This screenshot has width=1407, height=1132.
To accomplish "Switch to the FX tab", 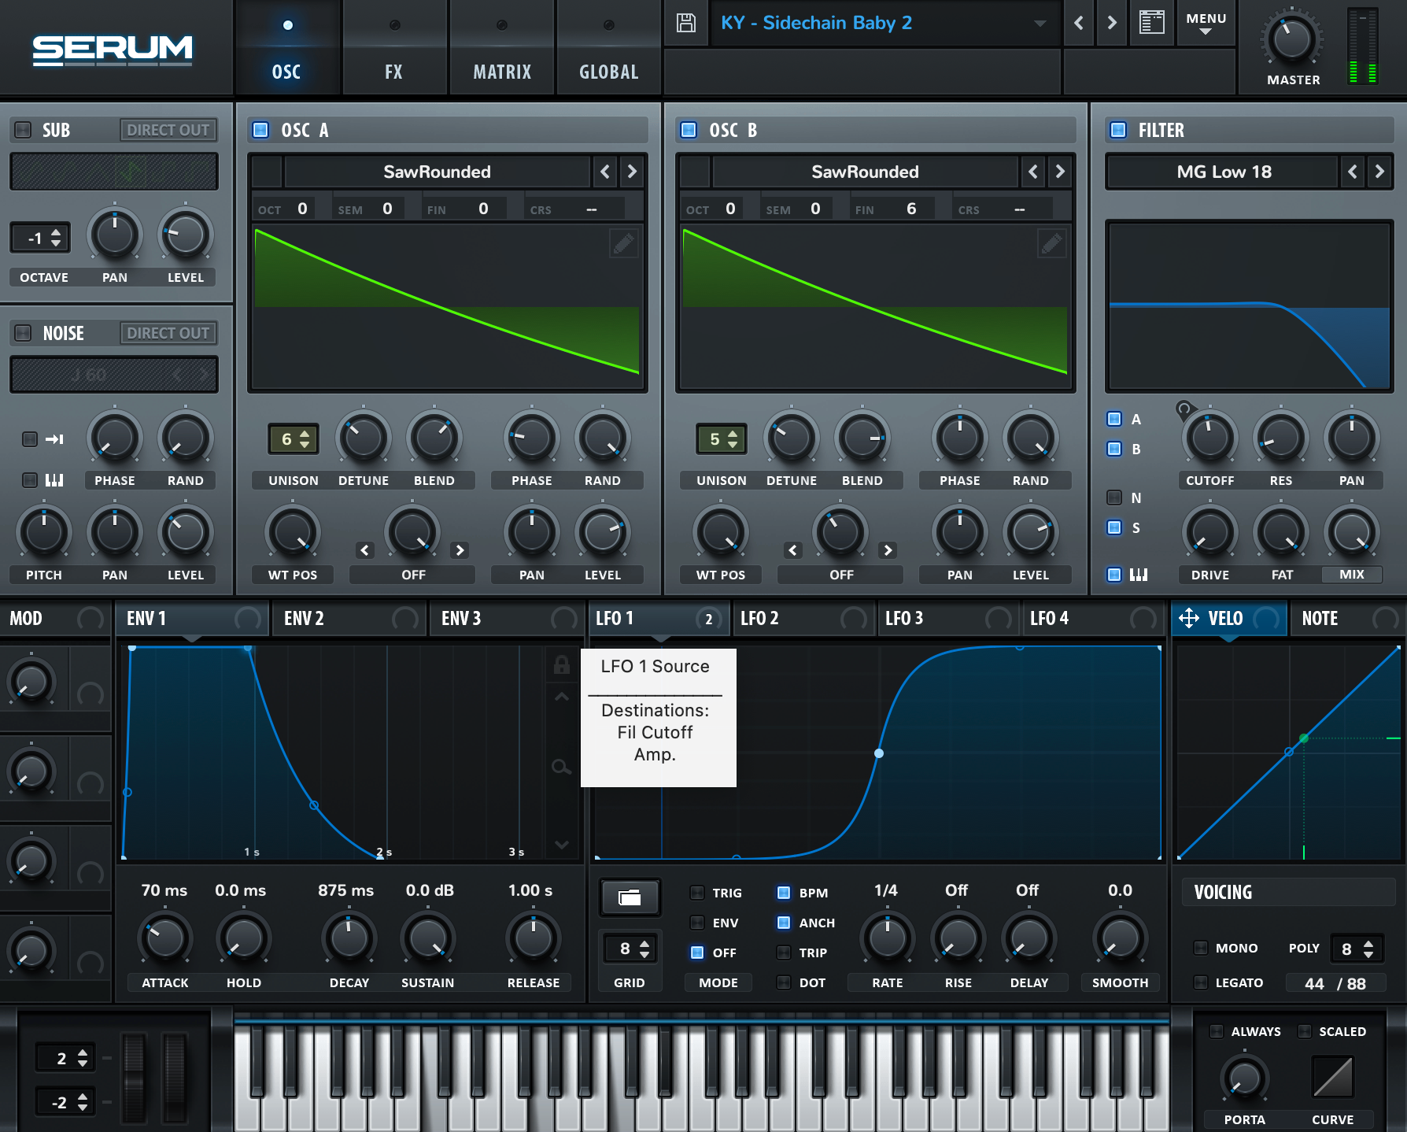I will 394,49.
